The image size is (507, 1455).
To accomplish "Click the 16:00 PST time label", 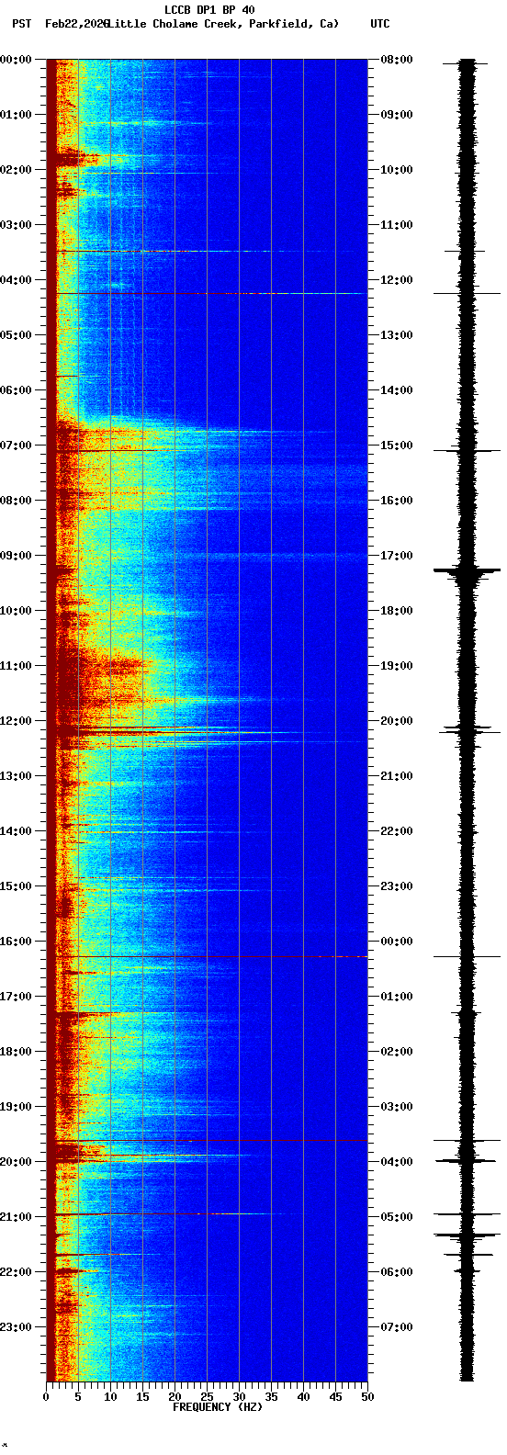I will (16, 942).
